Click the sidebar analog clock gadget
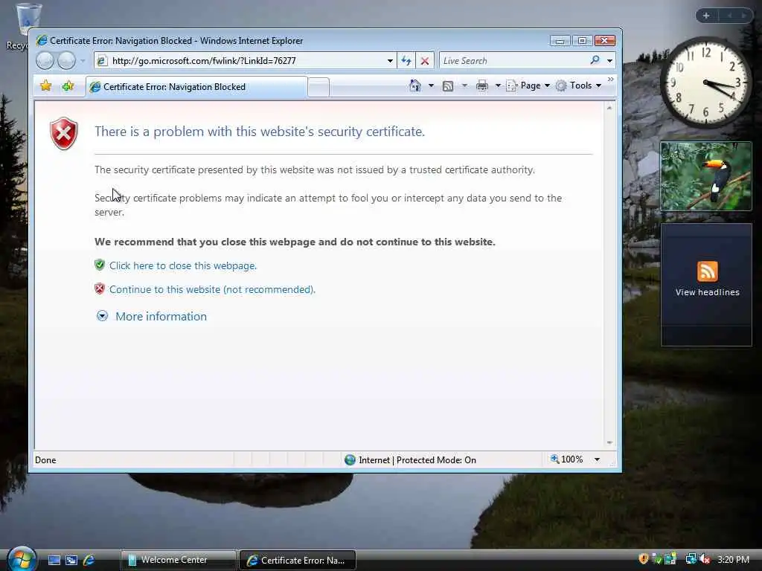The image size is (762, 571). tap(705, 83)
